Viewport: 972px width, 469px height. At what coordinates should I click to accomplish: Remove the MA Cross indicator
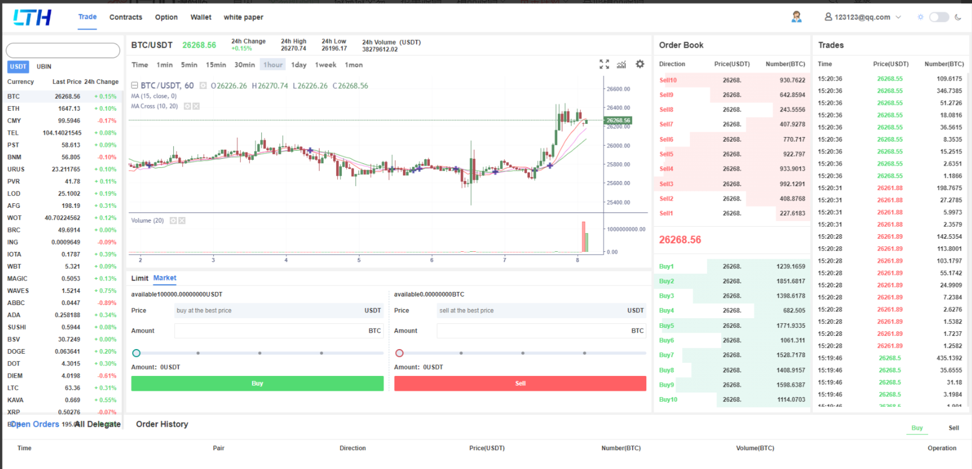[196, 106]
